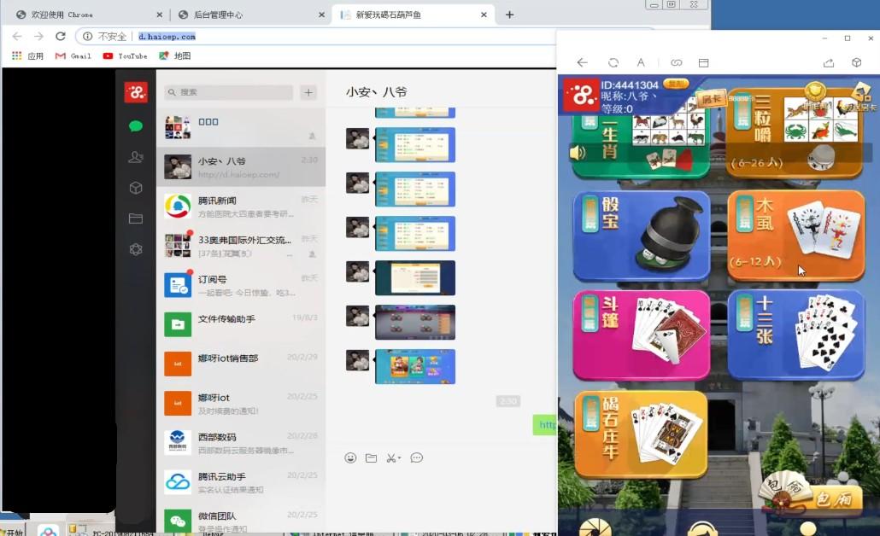Click the folder icon in WeChat sidebar
This screenshot has height=536, width=880.
pos(135,218)
